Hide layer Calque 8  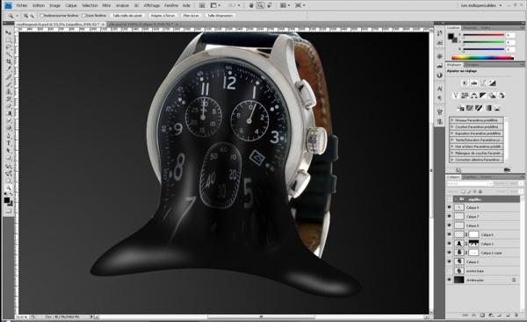tap(449, 208)
